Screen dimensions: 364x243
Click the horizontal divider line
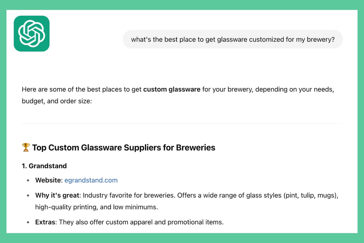[x=182, y=124]
